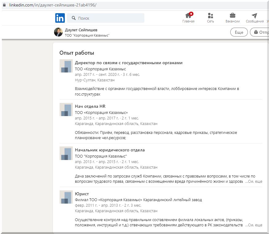Viewport: 269px width, 234px height.
Task: Open company logo beside Начальник юридического отдела
Action: (66, 153)
